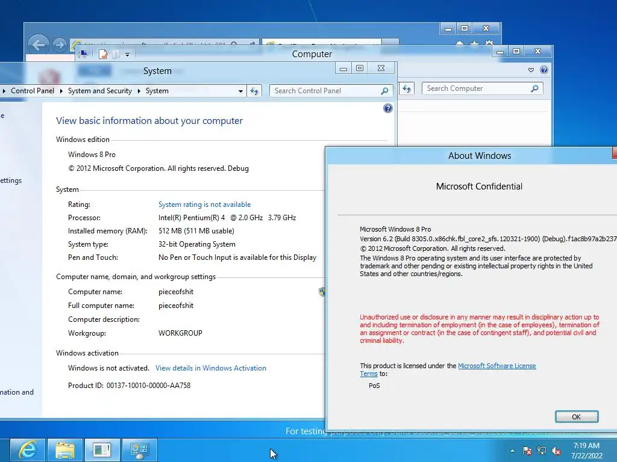The height and width of the screenshot is (462, 617).
Task: Open the taskbar clock showing 7:19 AM
Action: (586, 451)
